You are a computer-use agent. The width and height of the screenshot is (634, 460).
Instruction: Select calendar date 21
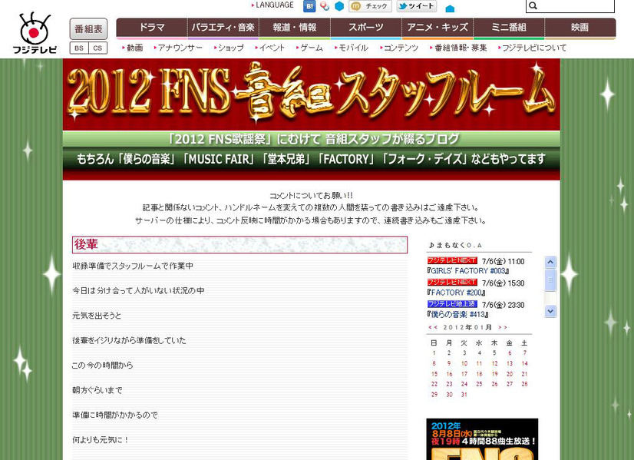pyautogui.click(x=524, y=374)
